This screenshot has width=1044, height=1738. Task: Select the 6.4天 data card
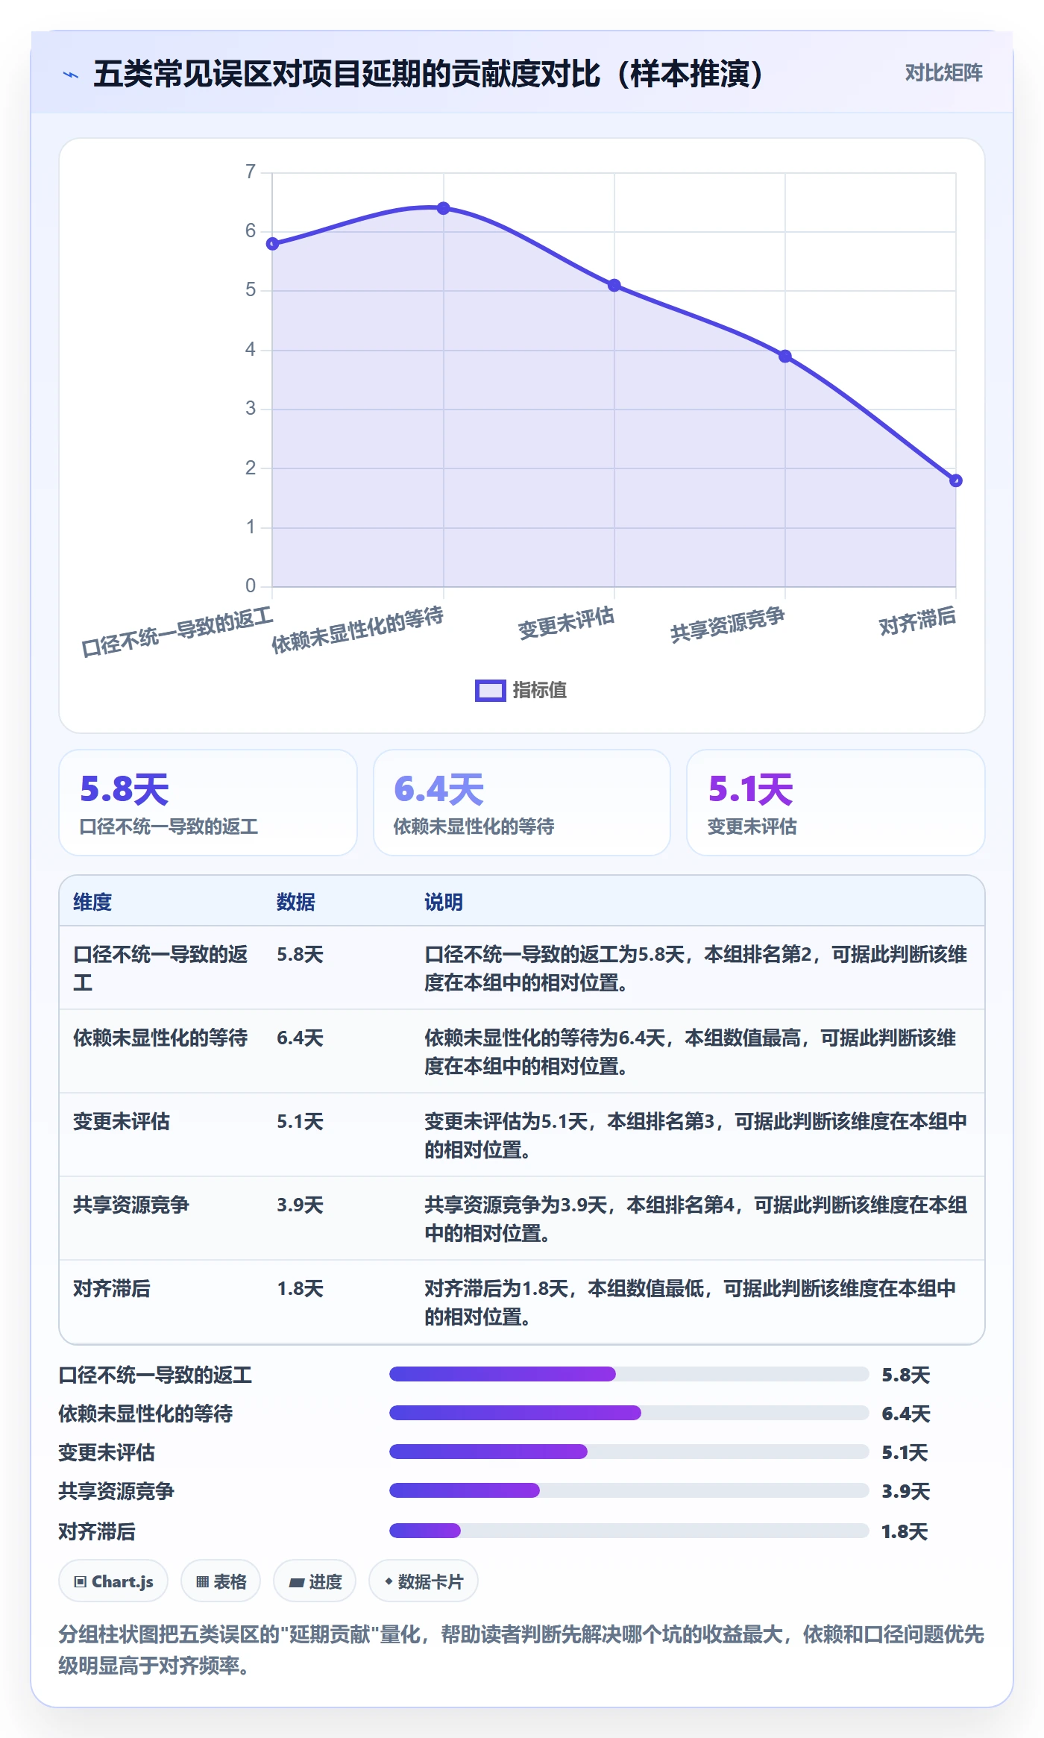(x=522, y=803)
